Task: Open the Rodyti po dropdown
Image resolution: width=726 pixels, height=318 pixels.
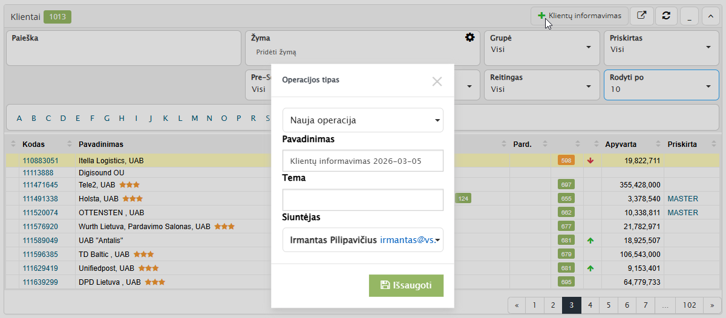Action: click(661, 85)
